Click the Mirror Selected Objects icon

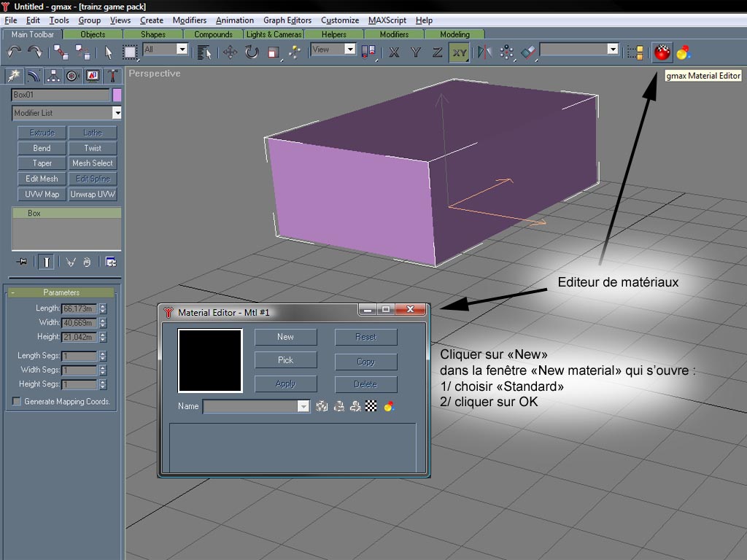(484, 52)
